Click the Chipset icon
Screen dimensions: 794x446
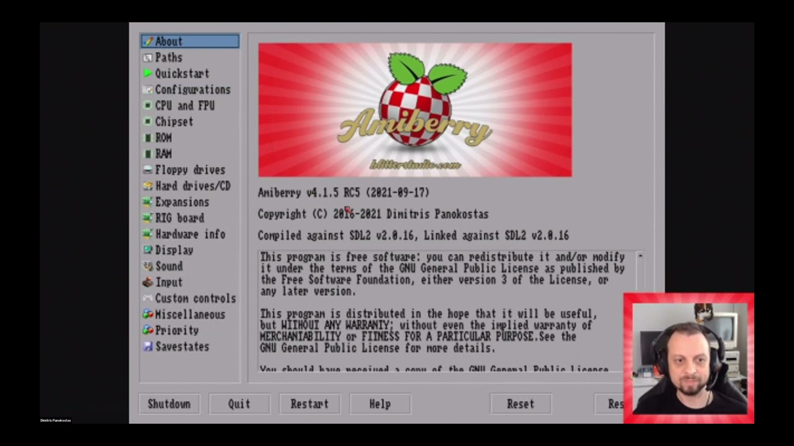coord(147,122)
